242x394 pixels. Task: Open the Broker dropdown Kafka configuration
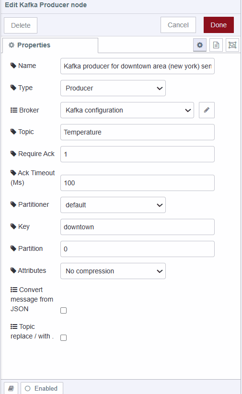coord(127,110)
